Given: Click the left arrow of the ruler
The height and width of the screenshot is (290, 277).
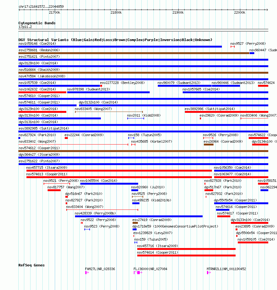Looking at the screenshot, I should coord(20,10).
